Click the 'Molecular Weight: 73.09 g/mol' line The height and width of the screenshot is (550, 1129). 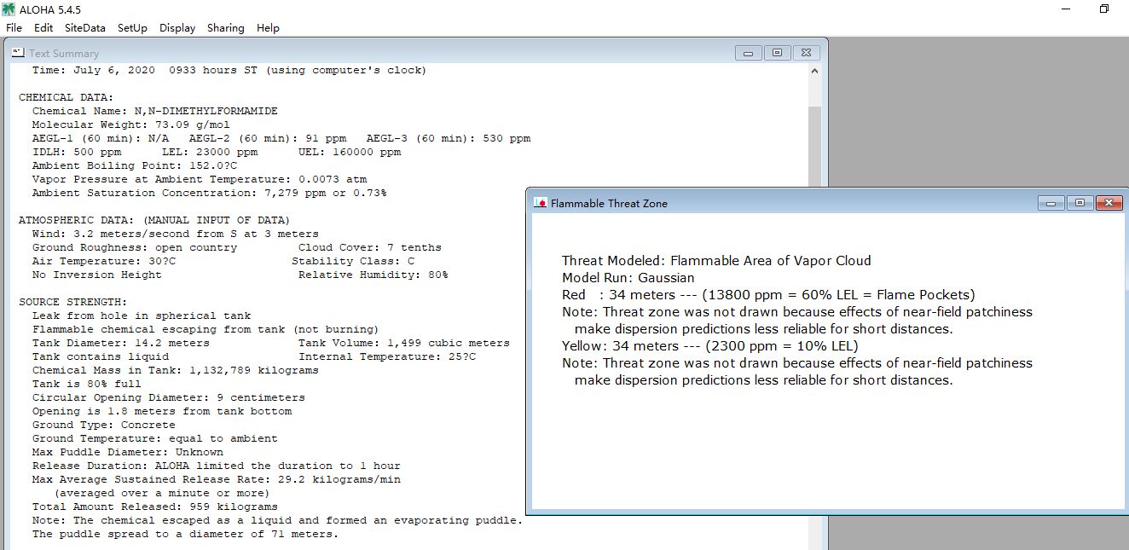tap(131, 124)
